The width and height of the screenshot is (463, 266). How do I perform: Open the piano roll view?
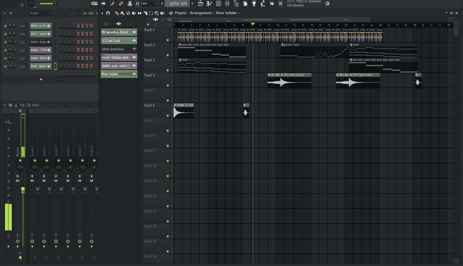(x=209, y=4)
